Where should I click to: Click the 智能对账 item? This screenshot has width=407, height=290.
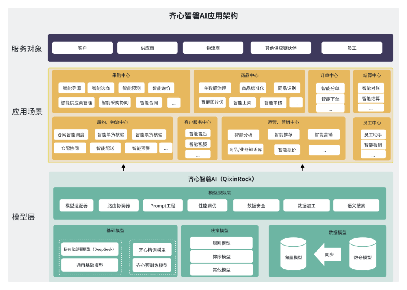pyautogui.click(x=371, y=88)
